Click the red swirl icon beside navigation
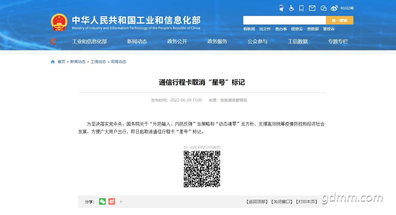 tap(54, 42)
